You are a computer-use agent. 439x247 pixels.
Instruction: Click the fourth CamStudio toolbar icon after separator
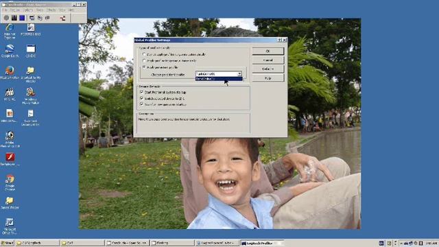[x=32, y=18]
